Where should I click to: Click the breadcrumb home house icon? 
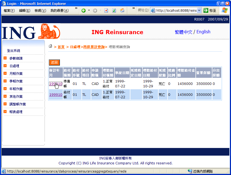point(50,46)
